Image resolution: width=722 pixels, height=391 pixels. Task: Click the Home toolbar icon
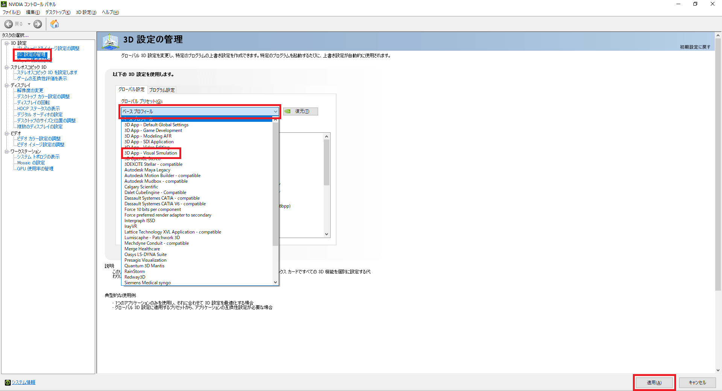click(55, 24)
